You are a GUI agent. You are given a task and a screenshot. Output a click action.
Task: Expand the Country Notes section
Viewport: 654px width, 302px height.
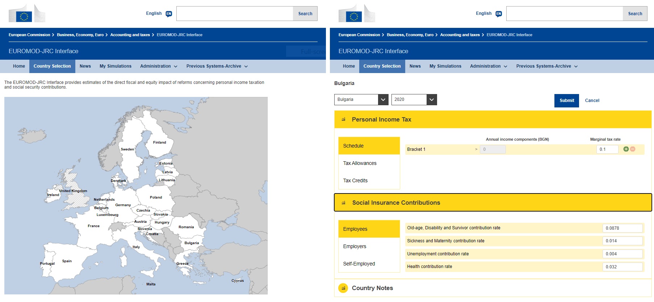[493, 288]
